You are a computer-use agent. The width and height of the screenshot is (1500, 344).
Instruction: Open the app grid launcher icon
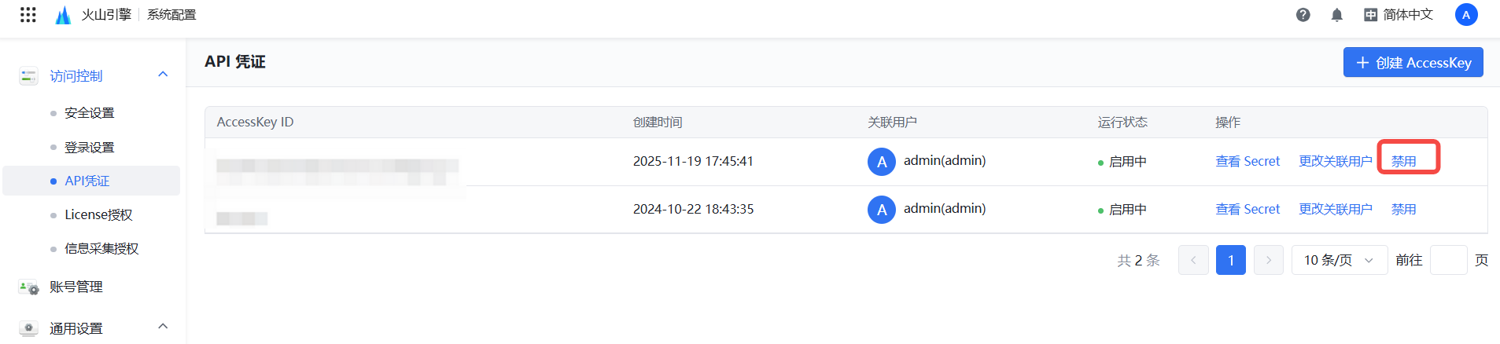28,15
